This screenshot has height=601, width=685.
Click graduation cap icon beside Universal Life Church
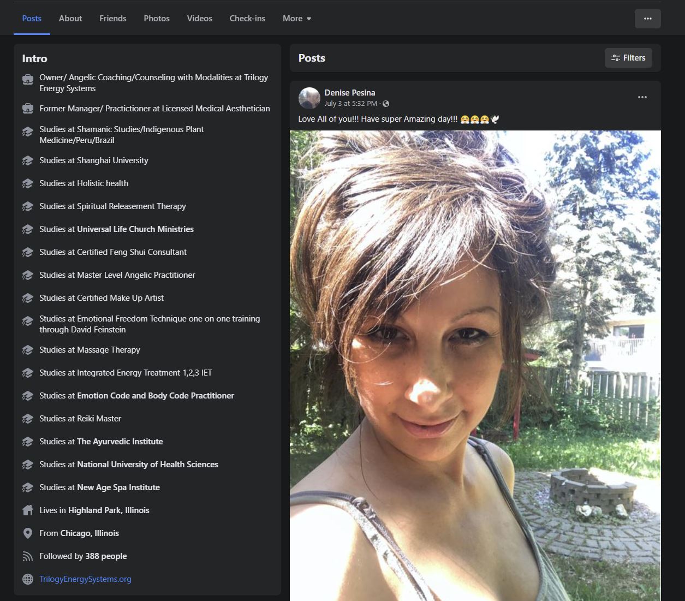tap(28, 229)
